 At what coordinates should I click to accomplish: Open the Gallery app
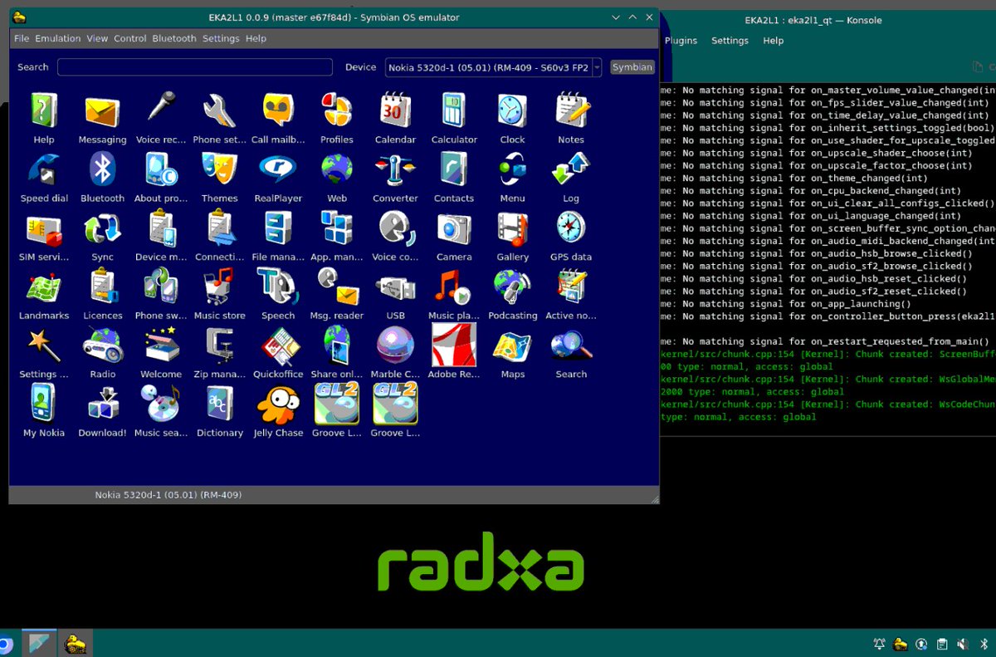(512, 228)
